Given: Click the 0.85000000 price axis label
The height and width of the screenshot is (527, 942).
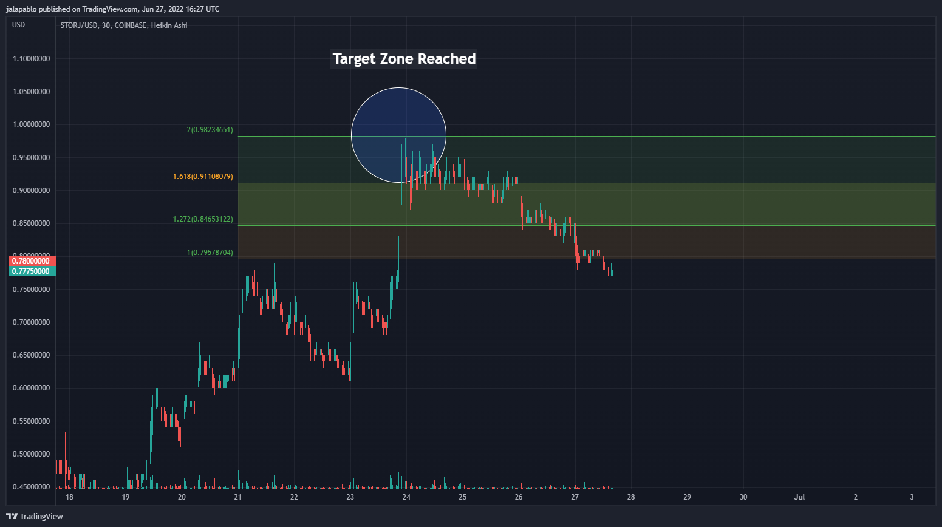Looking at the screenshot, I should pyautogui.click(x=31, y=223).
